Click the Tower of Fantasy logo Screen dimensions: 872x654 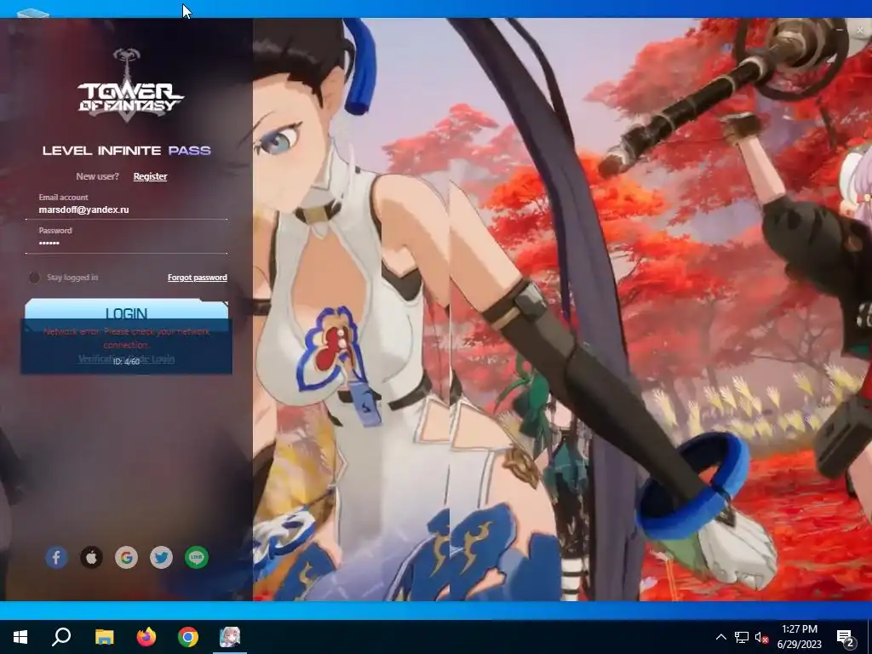pos(129,85)
